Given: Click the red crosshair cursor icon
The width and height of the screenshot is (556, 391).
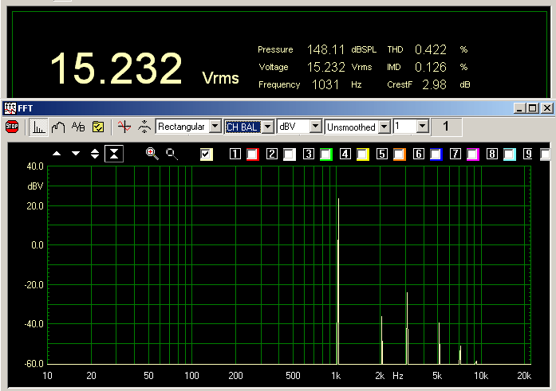Looking at the screenshot, I should pyautogui.click(x=124, y=126).
